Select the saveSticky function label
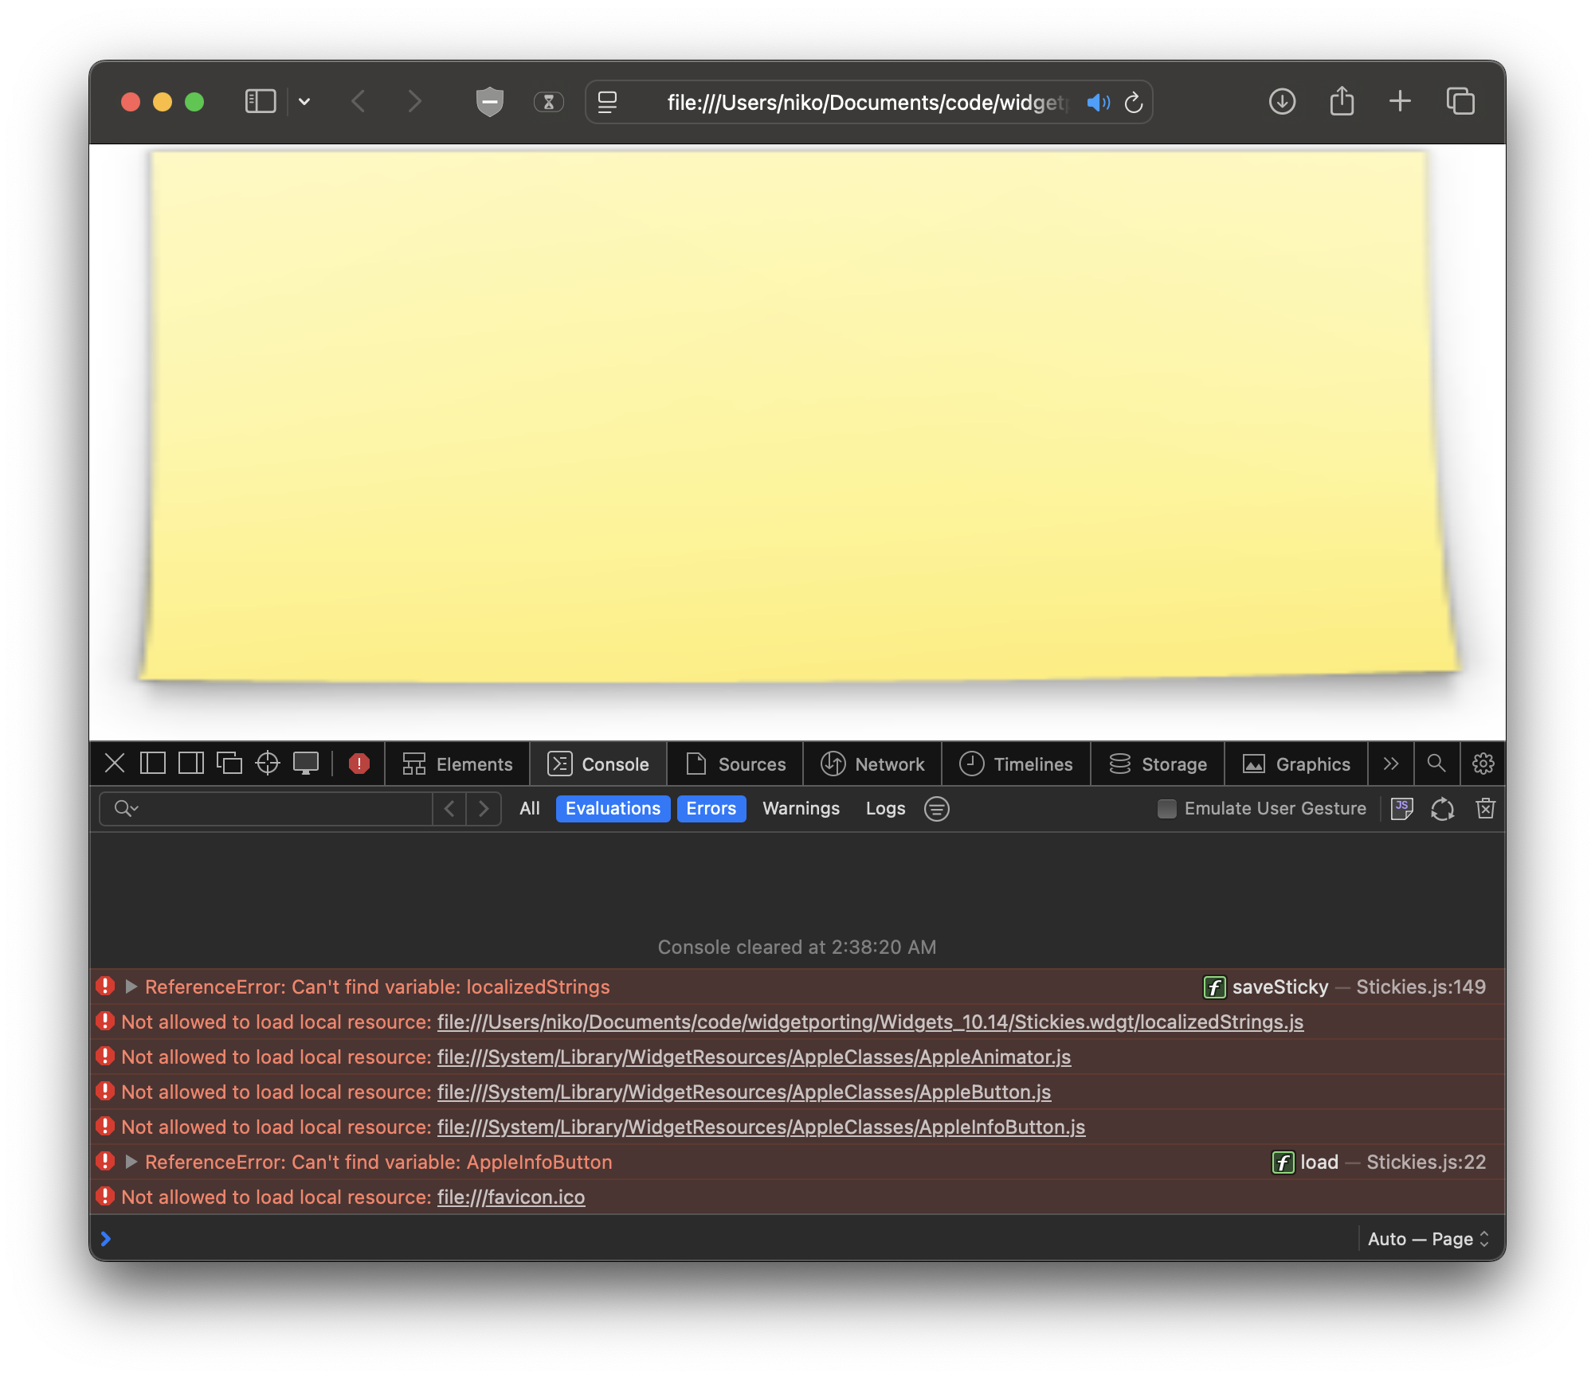 coord(1280,987)
